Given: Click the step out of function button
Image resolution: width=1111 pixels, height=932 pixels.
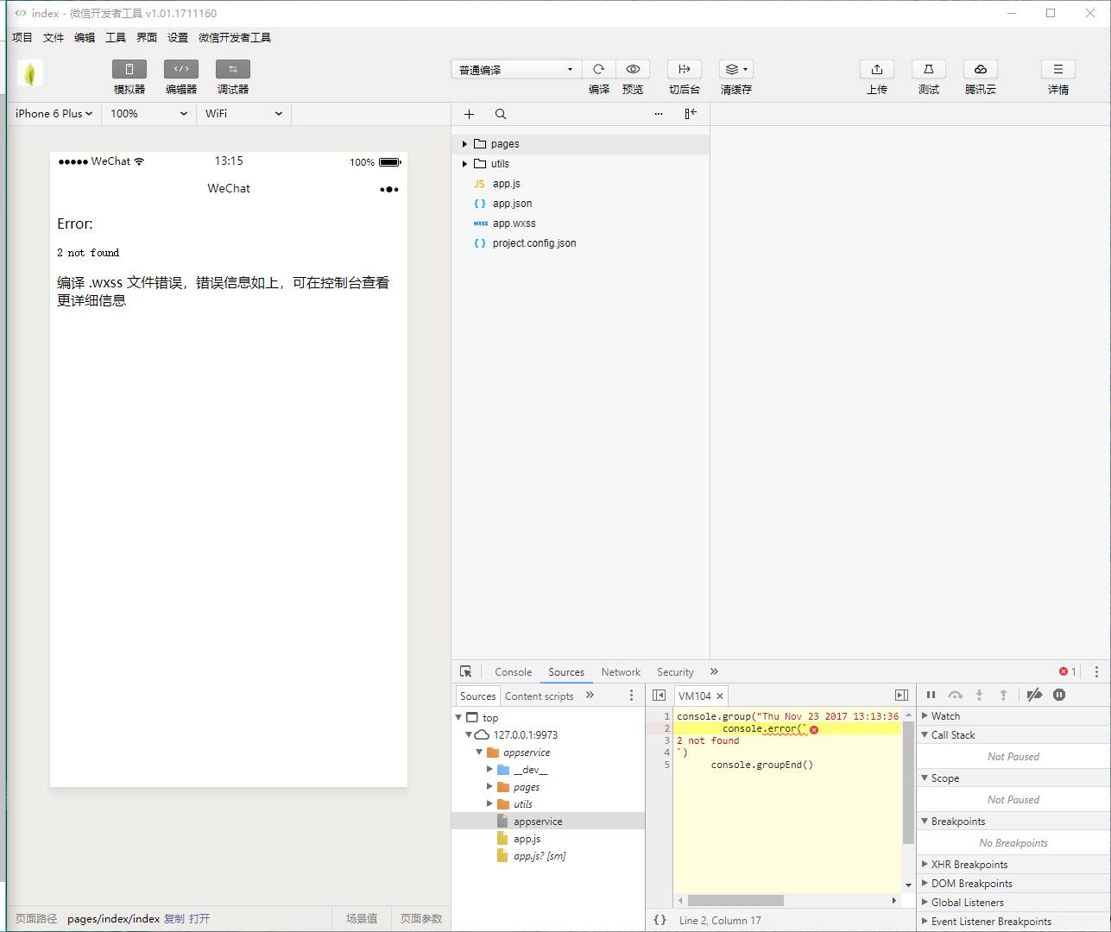Looking at the screenshot, I should [1003, 695].
